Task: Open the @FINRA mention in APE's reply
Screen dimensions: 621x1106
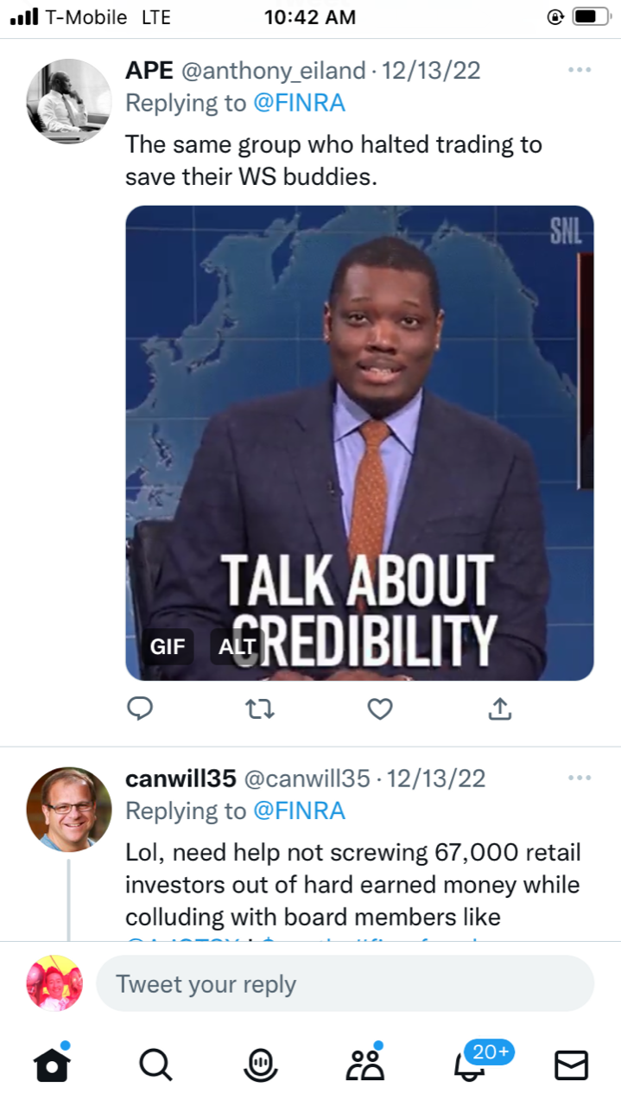Action: 299,102
